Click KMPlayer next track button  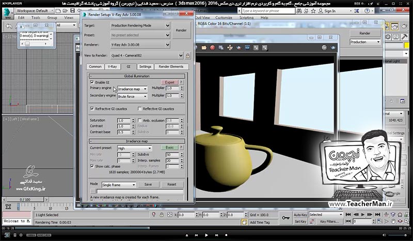pyautogui.click(x=216, y=235)
